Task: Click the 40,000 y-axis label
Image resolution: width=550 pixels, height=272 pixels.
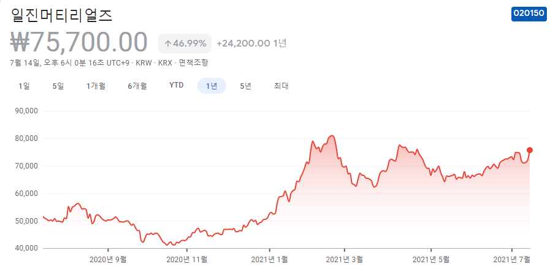Action: pyautogui.click(x=26, y=248)
